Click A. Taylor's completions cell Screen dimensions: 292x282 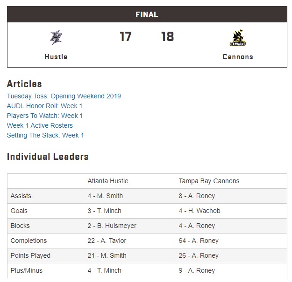(x=107, y=241)
